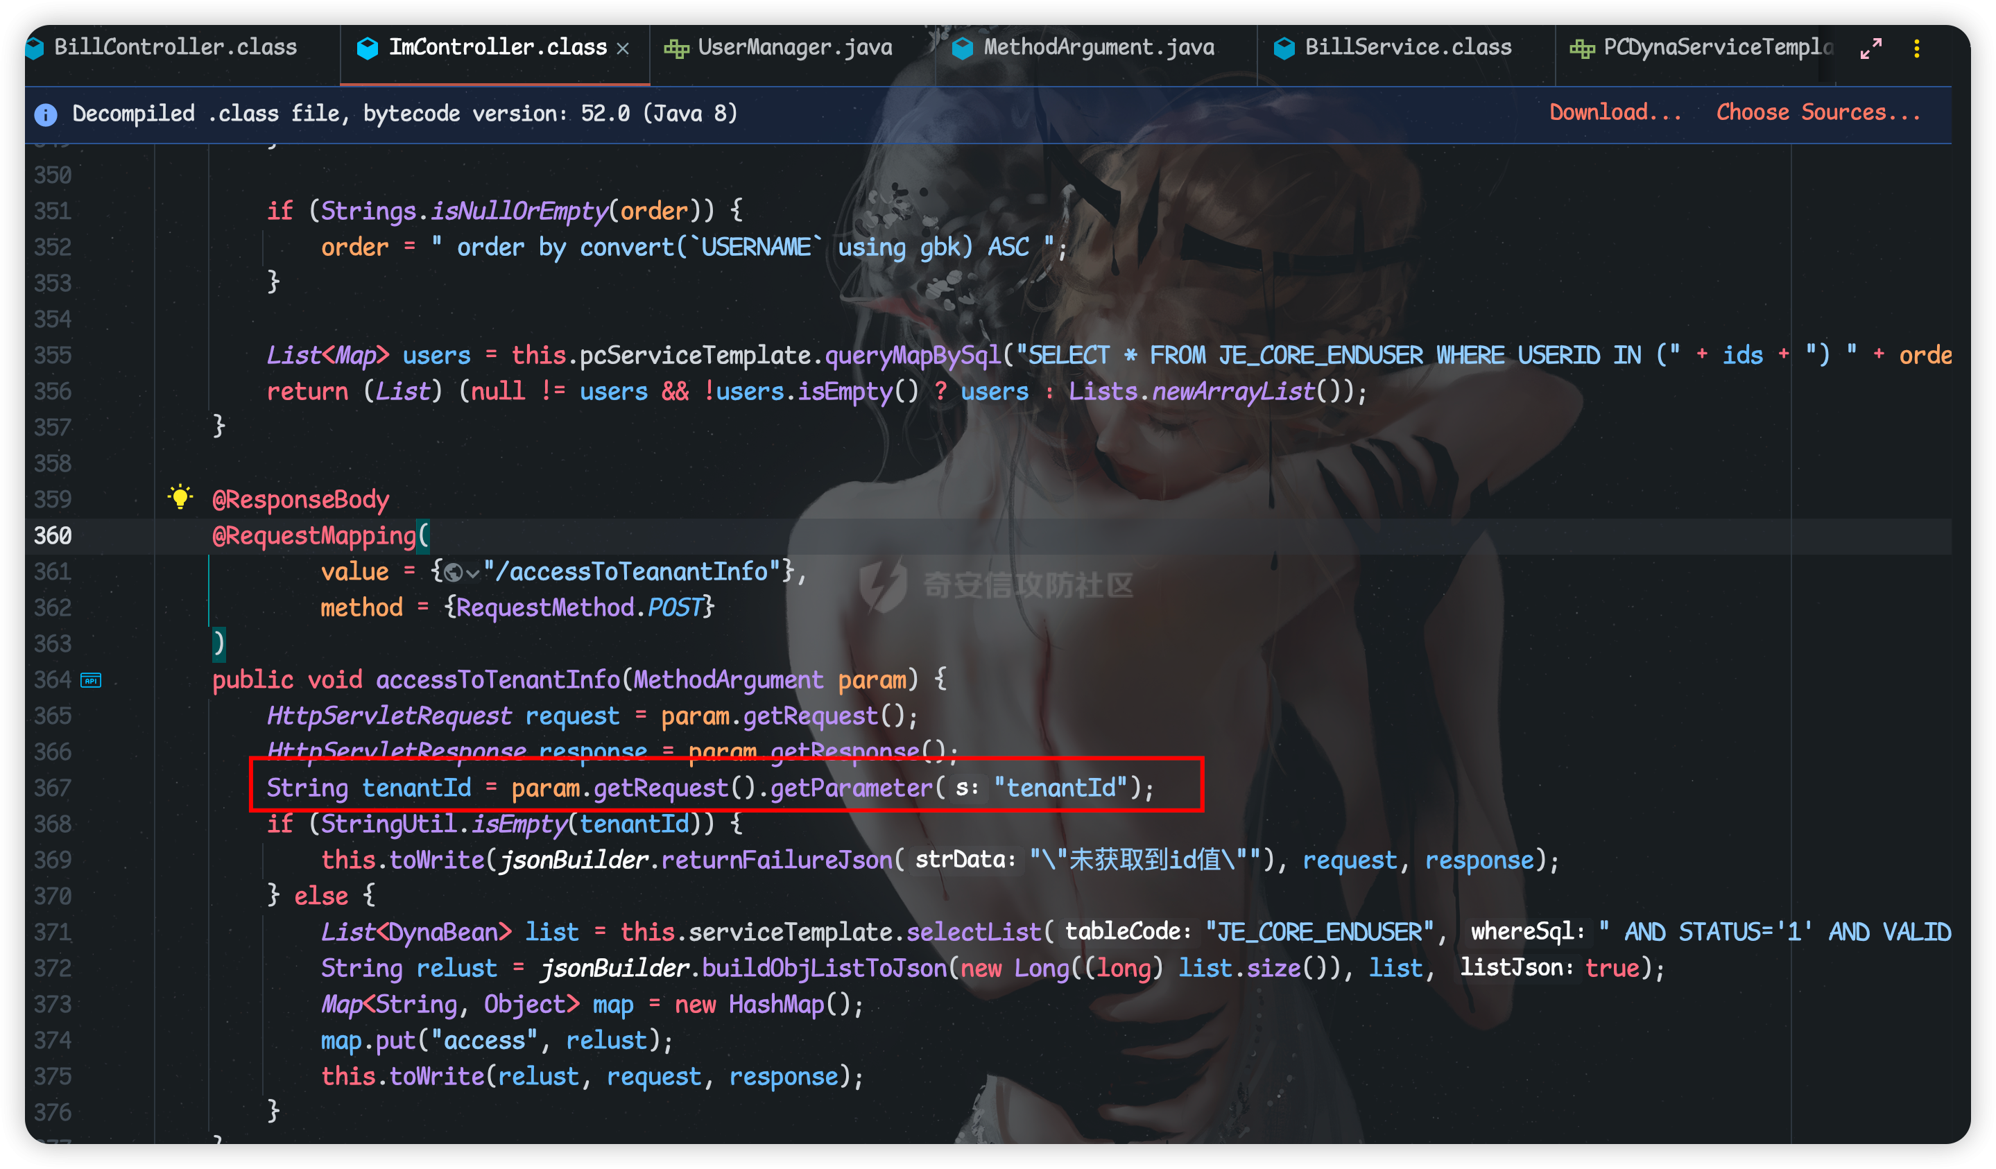This screenshot has height=1169, width=1996.
Task: Click the Choose Sources... link
Action: coord(1818,112)
